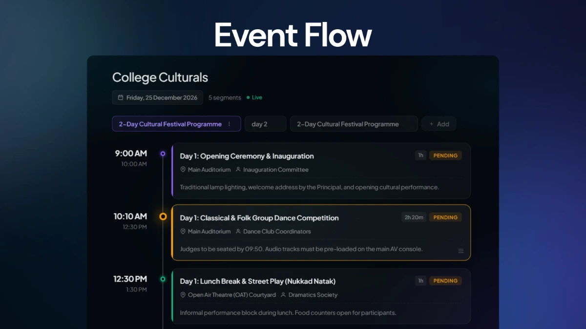Screen dimensions: 586x329
Task: Click the 1h duration badge on the Lunch Break card
Action: [x=420, y=281]
